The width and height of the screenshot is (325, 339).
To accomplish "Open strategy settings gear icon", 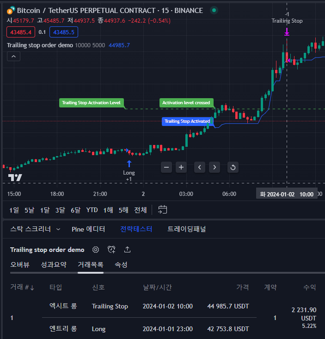I will [x=96, y=250].
